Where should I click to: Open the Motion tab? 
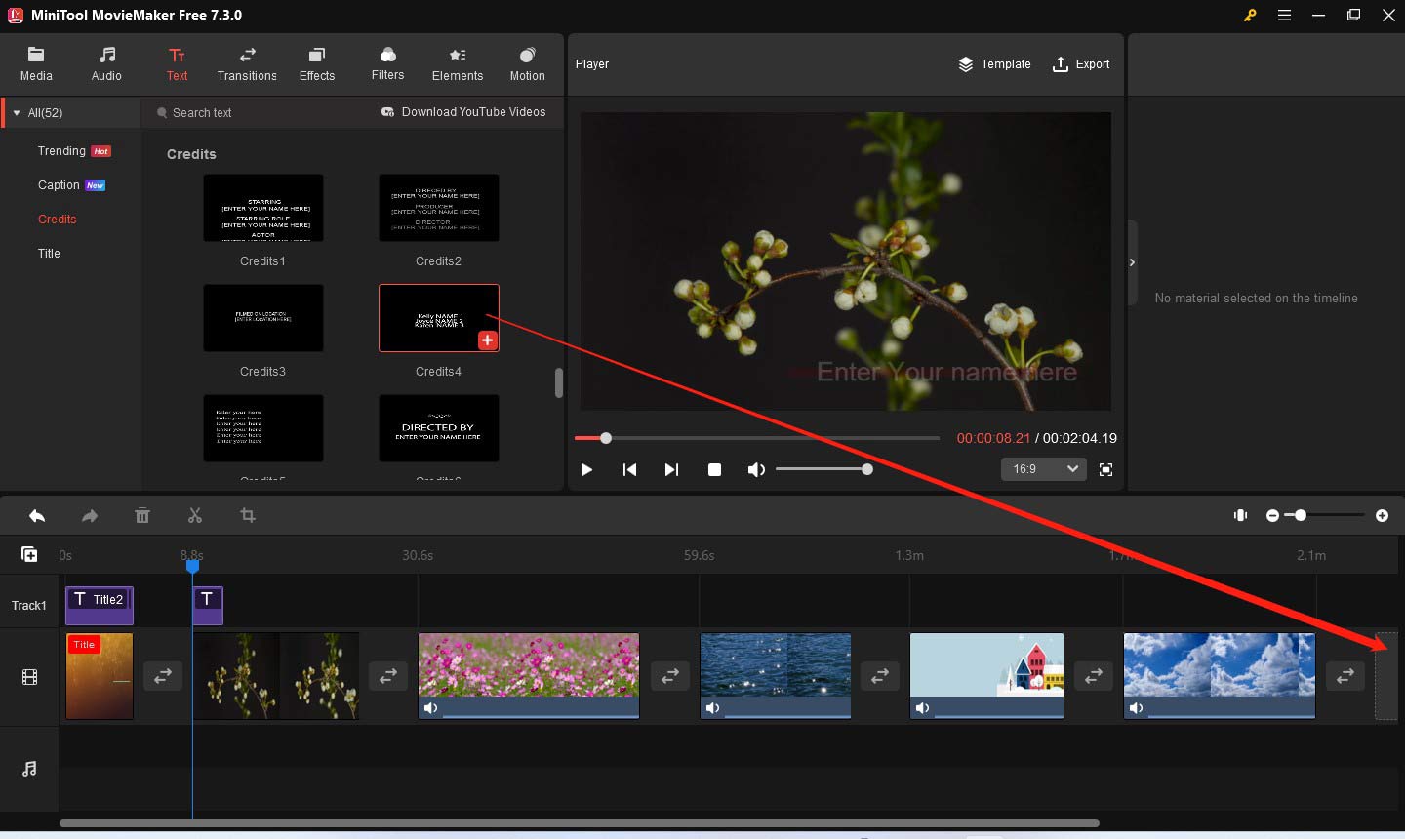point(527,64)
